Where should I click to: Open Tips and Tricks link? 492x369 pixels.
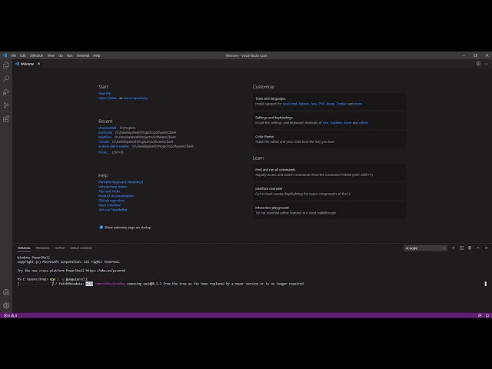pos(109,191)
